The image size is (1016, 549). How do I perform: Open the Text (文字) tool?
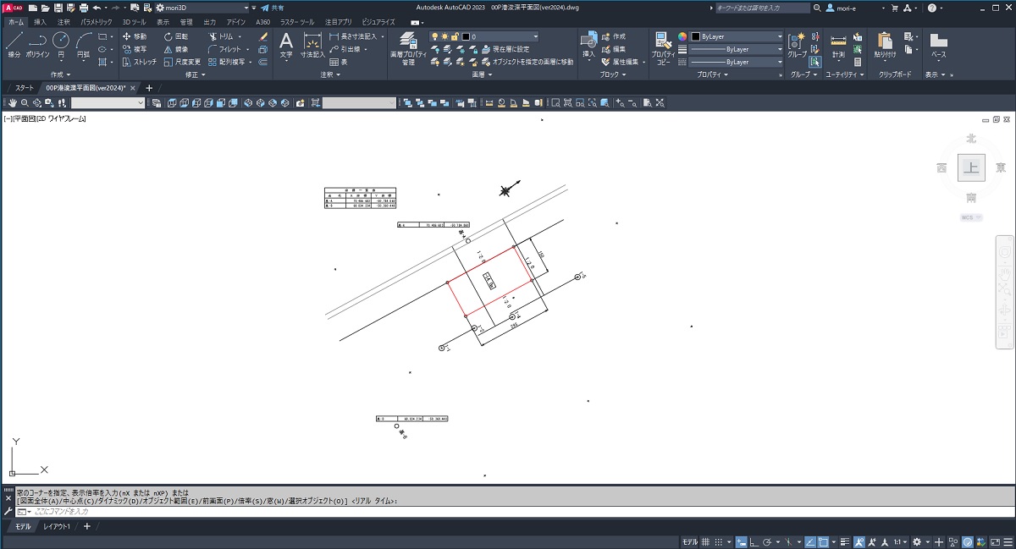pyautogui.click(x=286, y=42)
